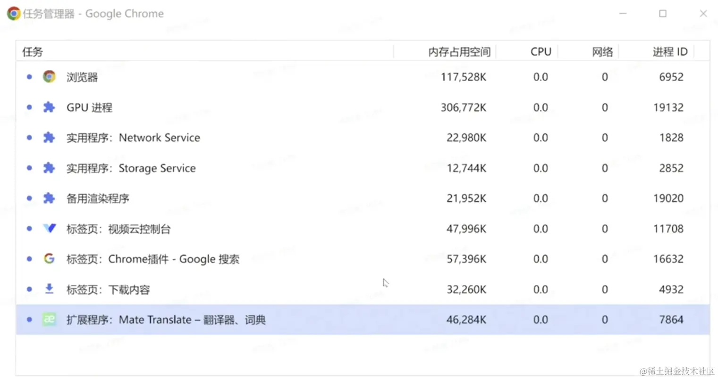Select the 扩展程序: Mate Translate row

(x=166, y=320)
